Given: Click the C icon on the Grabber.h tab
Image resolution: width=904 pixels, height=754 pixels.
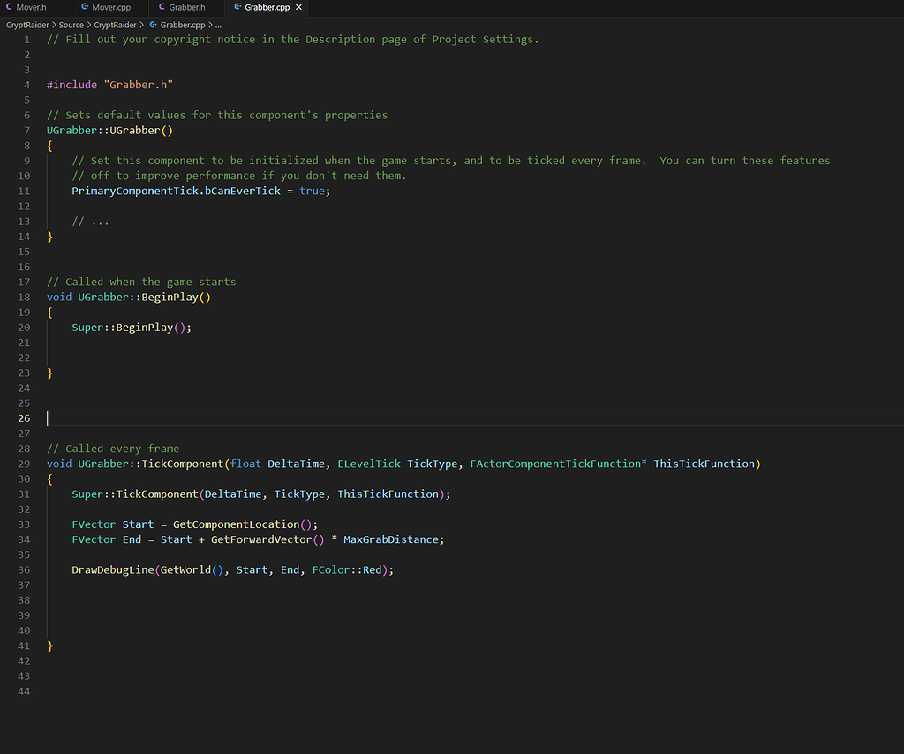Looking at the screenshot, I should tap(162, 7).
